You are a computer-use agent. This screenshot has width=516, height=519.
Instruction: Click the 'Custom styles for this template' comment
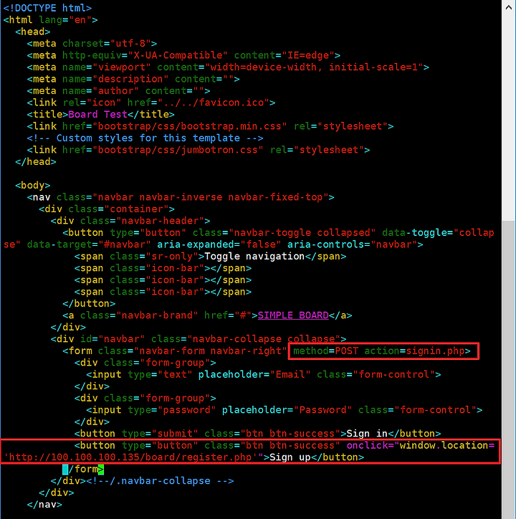coord(145,138)
